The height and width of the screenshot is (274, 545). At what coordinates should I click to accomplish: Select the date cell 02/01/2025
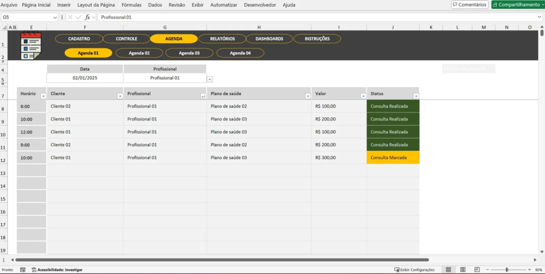85,78
